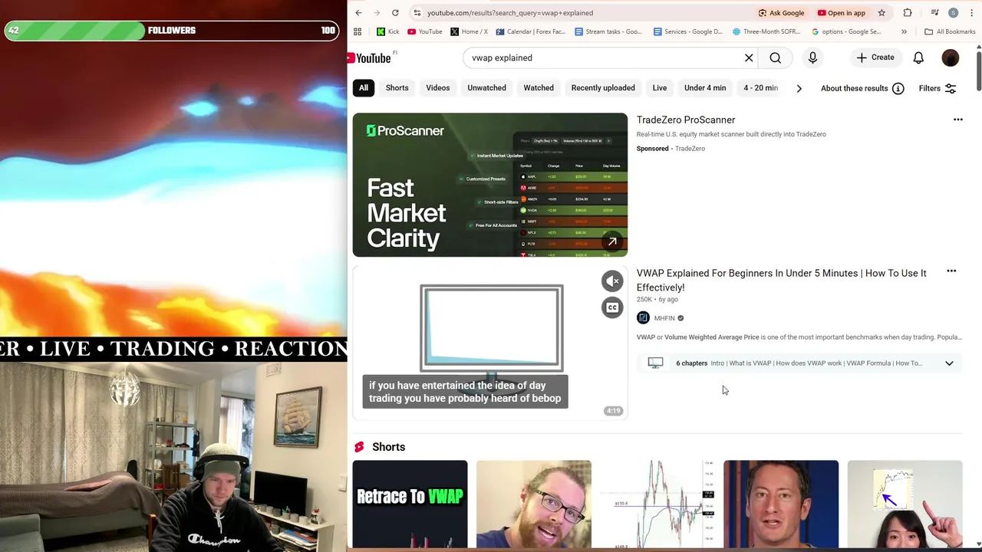Viewport: 982px width, 552px height.
Task: Search with your voice microphone icon
Action: click(x=812, y=58)
